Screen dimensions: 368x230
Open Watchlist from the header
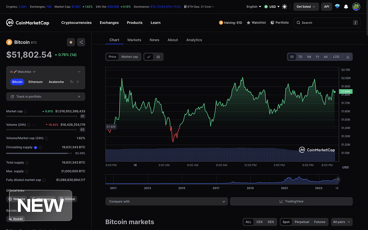(256, 23)
